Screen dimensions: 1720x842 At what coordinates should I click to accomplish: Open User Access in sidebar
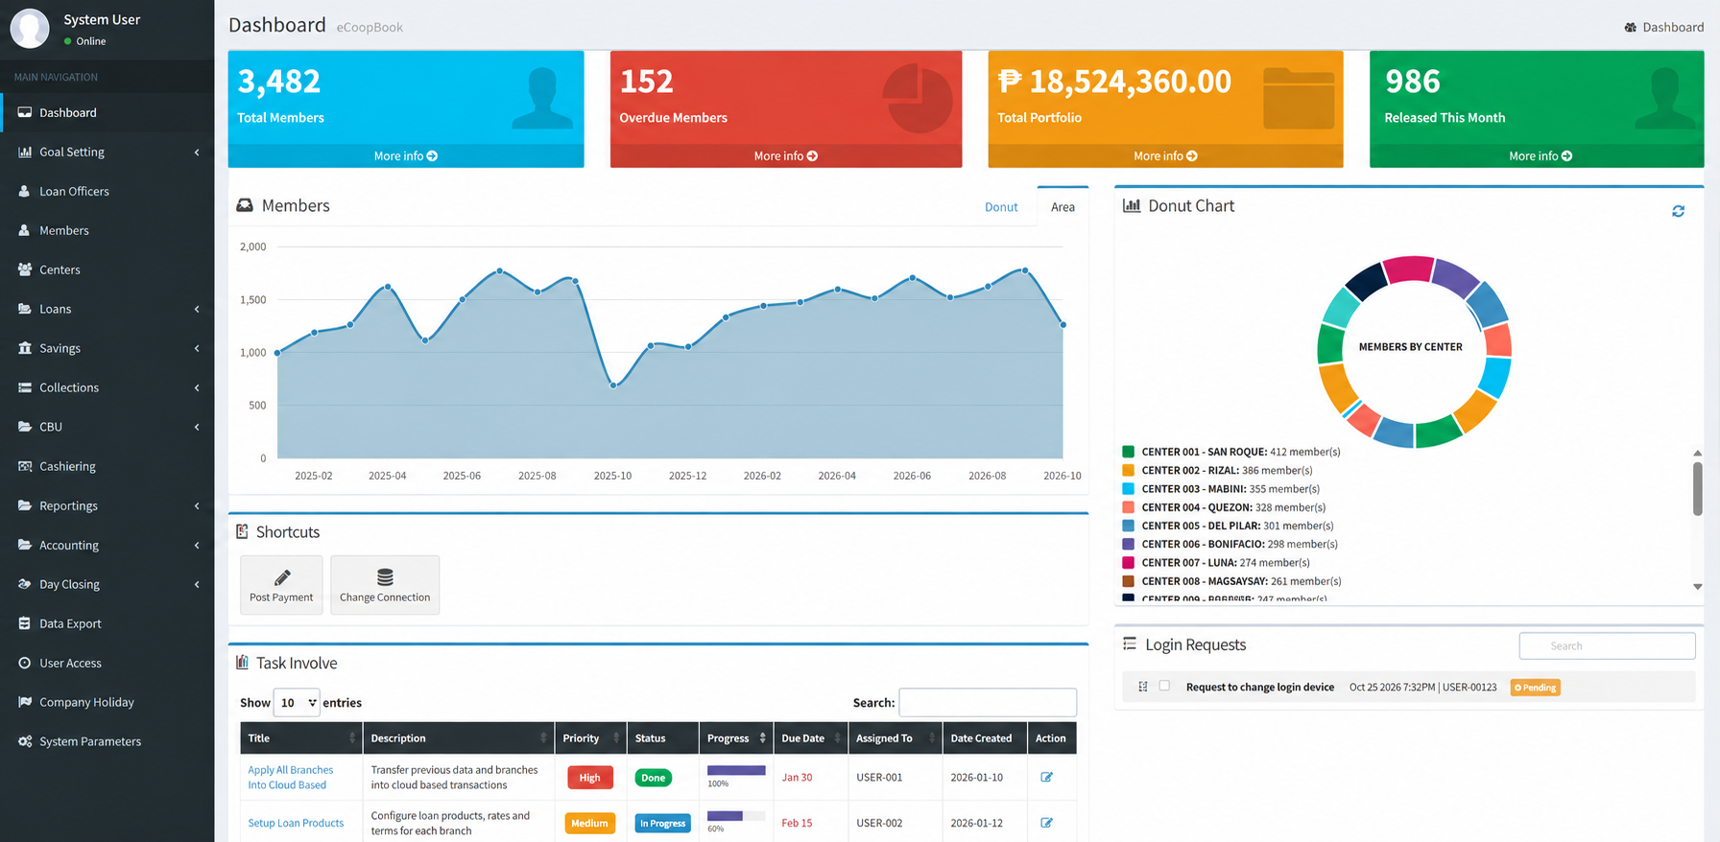pyautogui.click(x=107, y=663)
